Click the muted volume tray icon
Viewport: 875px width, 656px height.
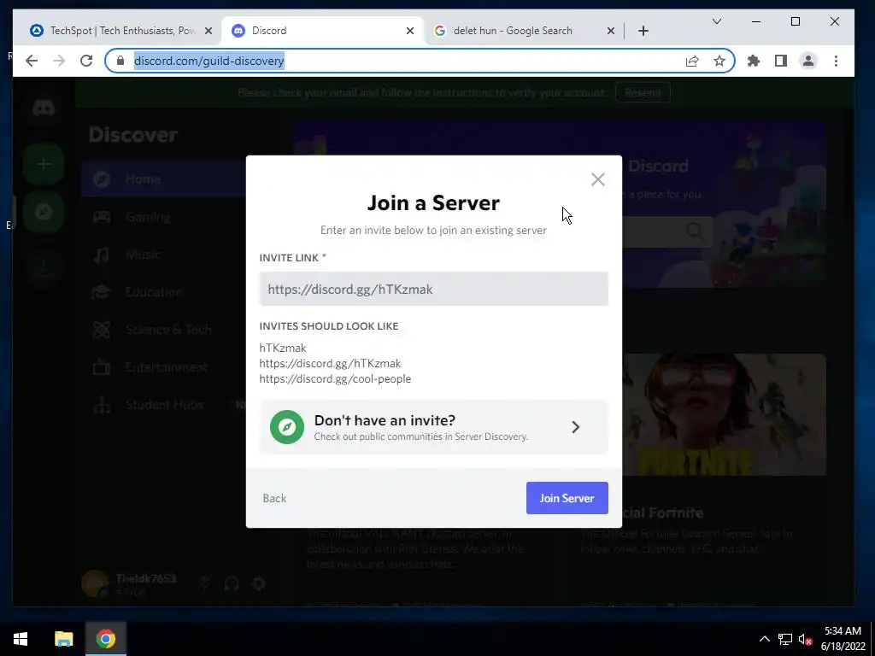click(805, 639)
